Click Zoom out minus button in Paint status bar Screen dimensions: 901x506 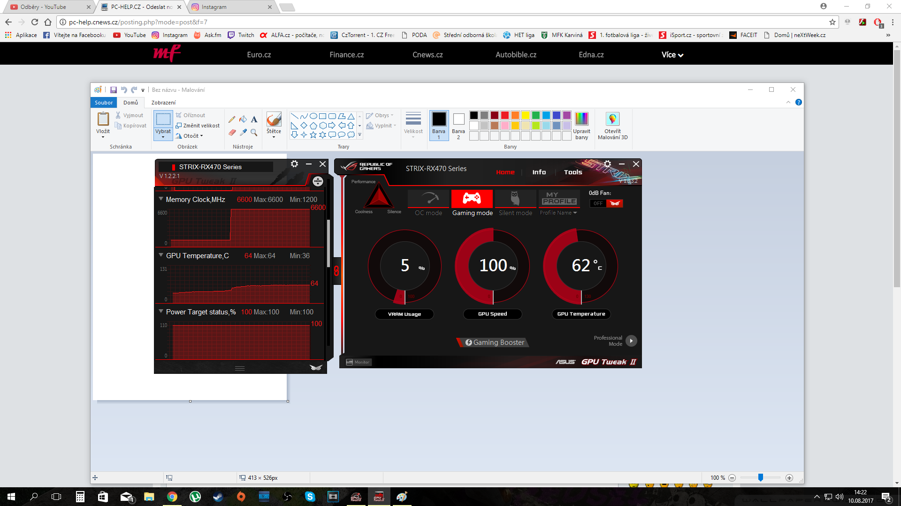[732, 478]
